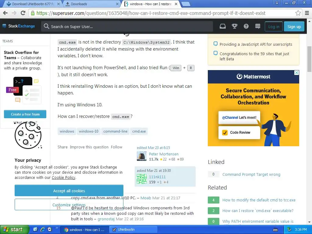Click the StackExchange logo
The height and width of the screenshot is (234, 312).
point(19,26)
